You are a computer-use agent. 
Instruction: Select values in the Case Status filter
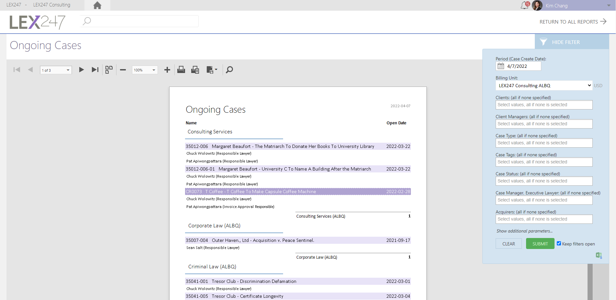(544, 181)
